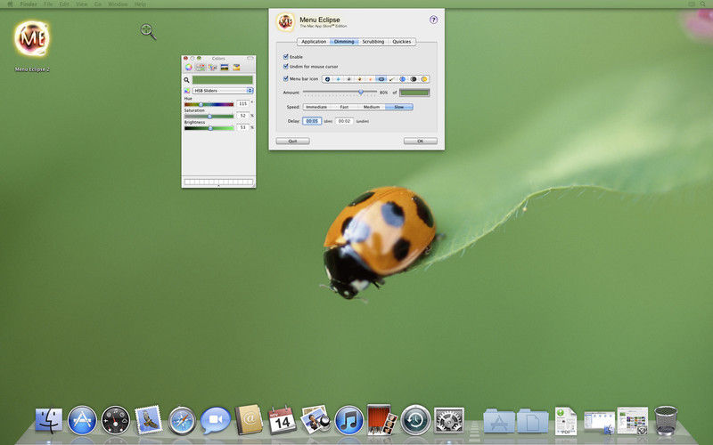
Task: Launch iPhoto from the Dock
Action: (316, 419)
